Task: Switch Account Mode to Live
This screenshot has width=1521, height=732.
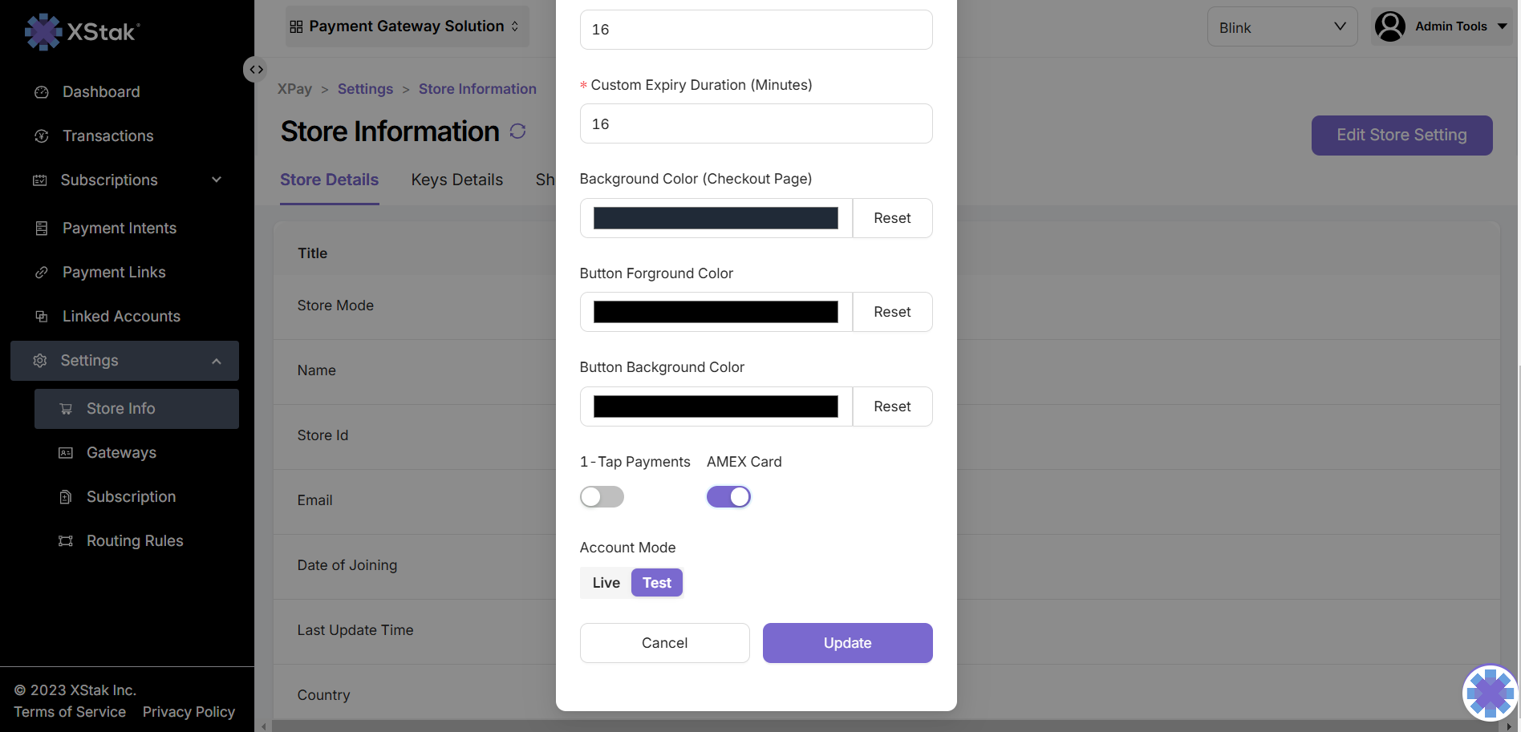Action: coord(606,583)
